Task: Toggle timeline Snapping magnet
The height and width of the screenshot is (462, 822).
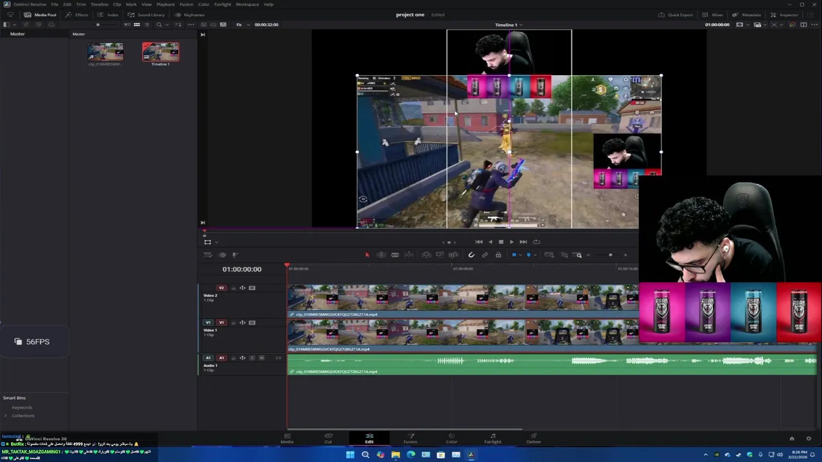Action: (x=471, y=255)
